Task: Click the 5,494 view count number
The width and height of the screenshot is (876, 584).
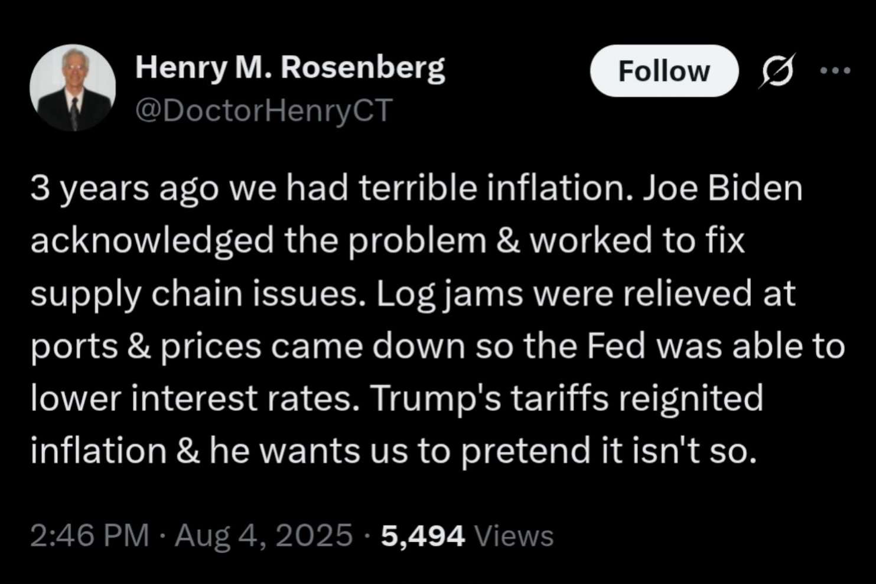Action: (423, 536)
